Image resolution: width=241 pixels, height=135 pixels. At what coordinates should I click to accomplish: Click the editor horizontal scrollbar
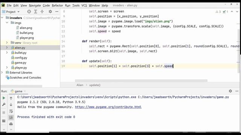(x=141, y=81)
